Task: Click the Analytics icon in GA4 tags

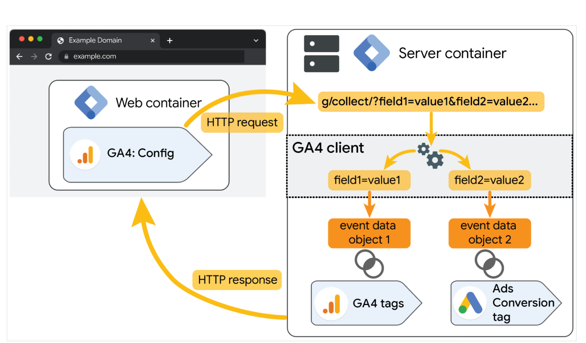Action: [x=331, y=304]
